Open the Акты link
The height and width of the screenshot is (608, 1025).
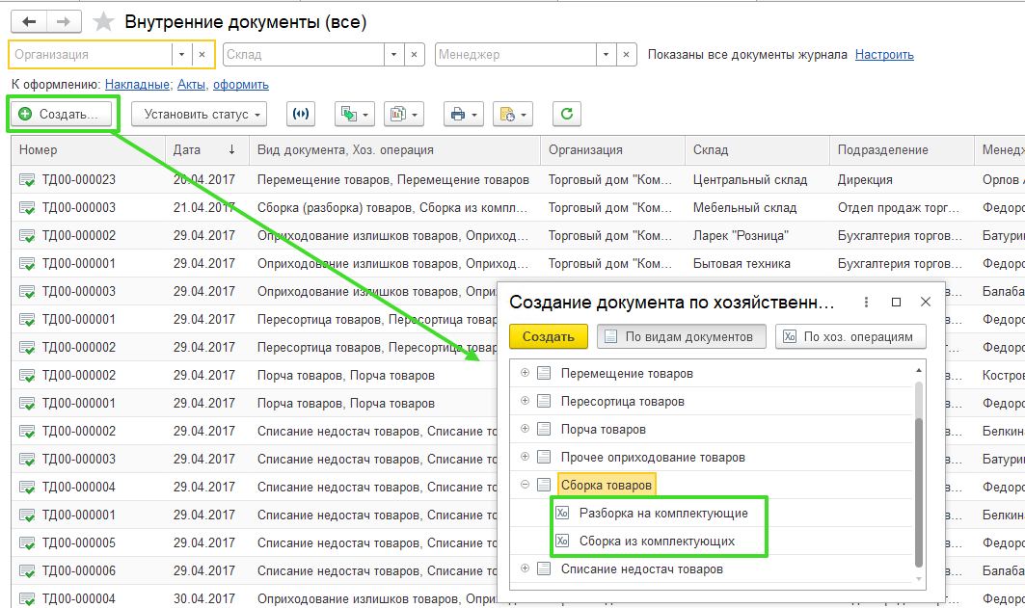pyautogui.click(x=192, y=84)
